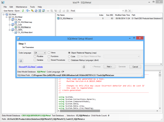
Task: Collapse the CS_Code tree node
Action: click(10, 25)
